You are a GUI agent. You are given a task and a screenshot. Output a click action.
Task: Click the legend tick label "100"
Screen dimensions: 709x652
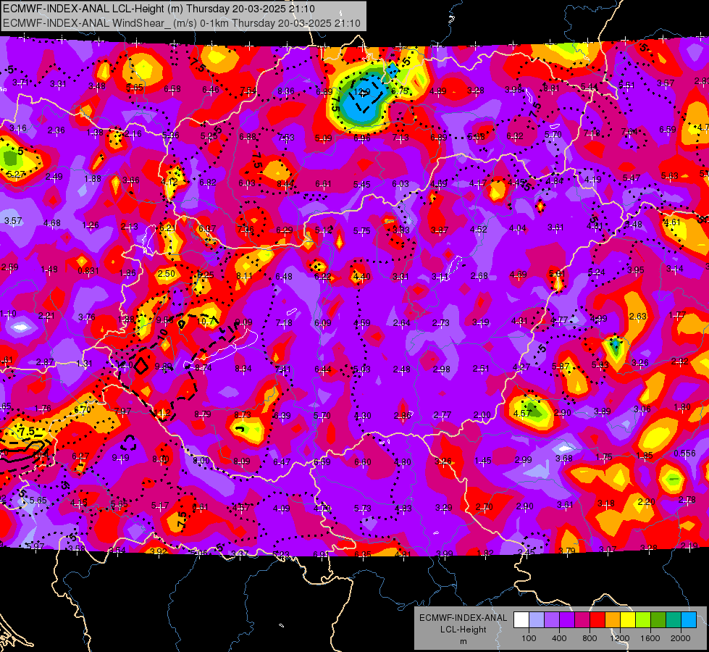529,638
